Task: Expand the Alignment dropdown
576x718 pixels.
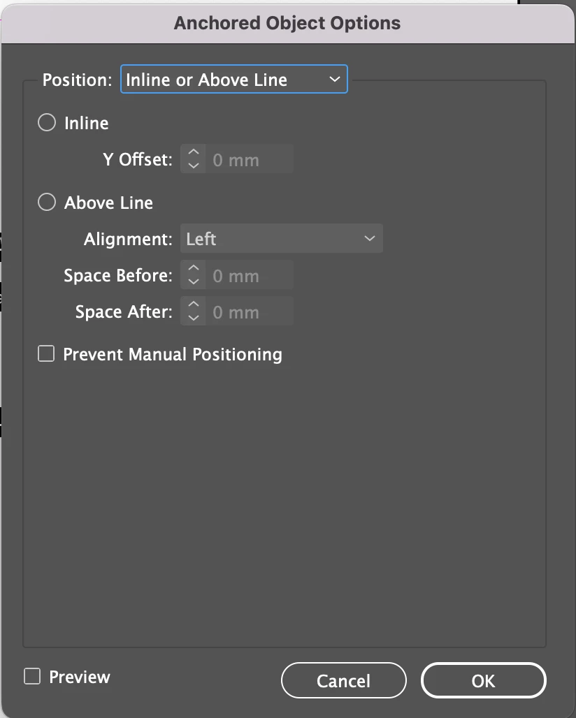Action: click(x=281, y=239)
